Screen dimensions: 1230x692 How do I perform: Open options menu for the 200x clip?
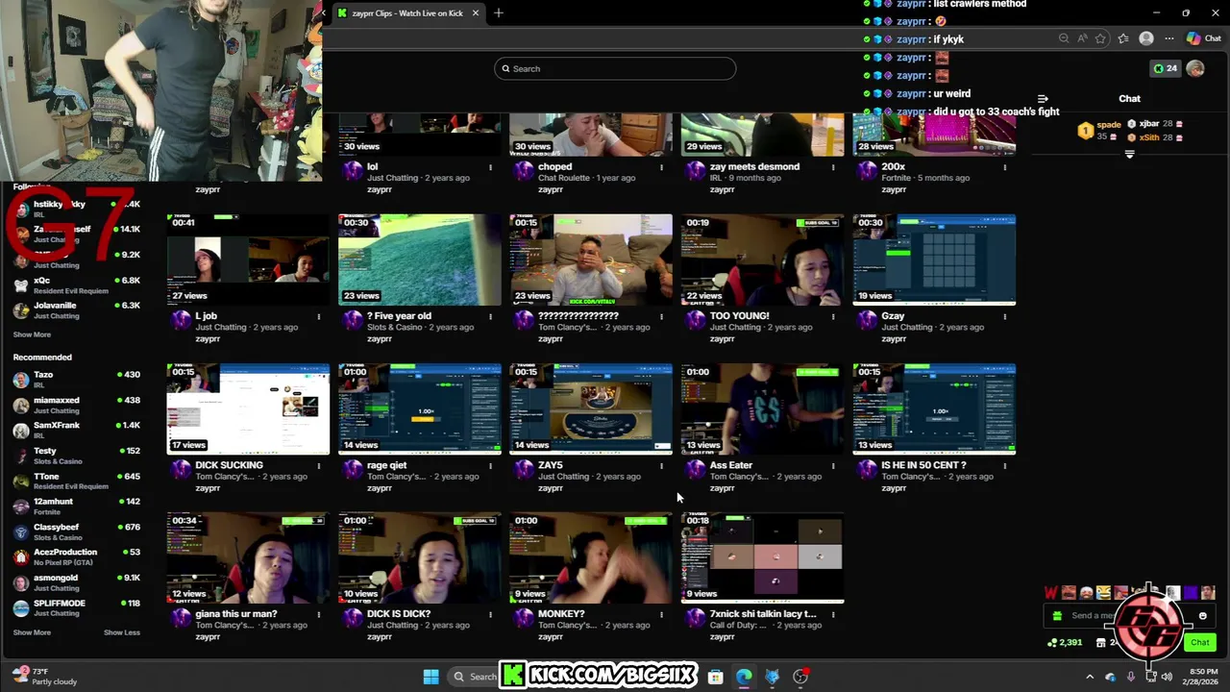coord(1005,167)
